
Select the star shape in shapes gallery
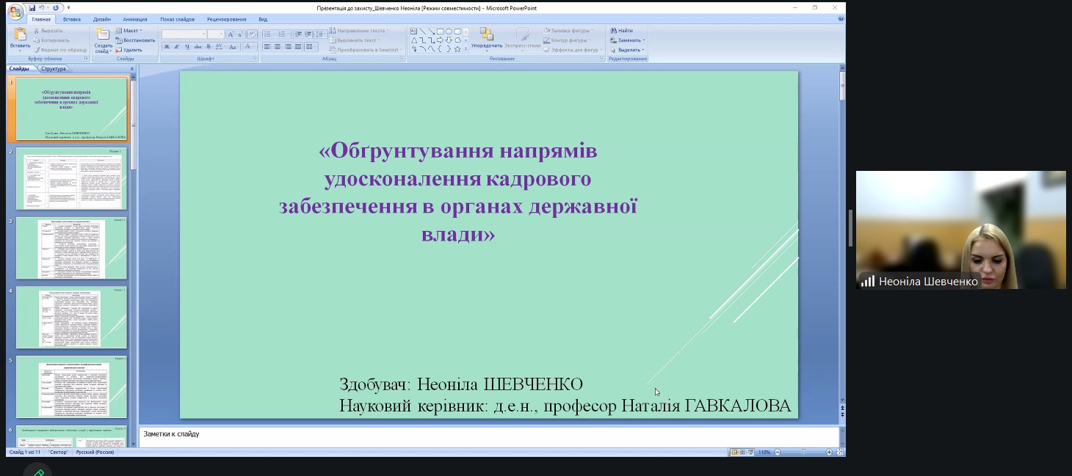(x=457, y=49)
